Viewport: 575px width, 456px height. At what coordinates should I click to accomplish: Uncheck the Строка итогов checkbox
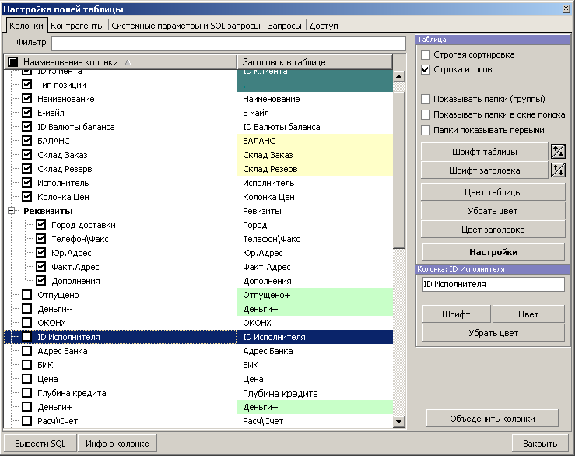426,70
